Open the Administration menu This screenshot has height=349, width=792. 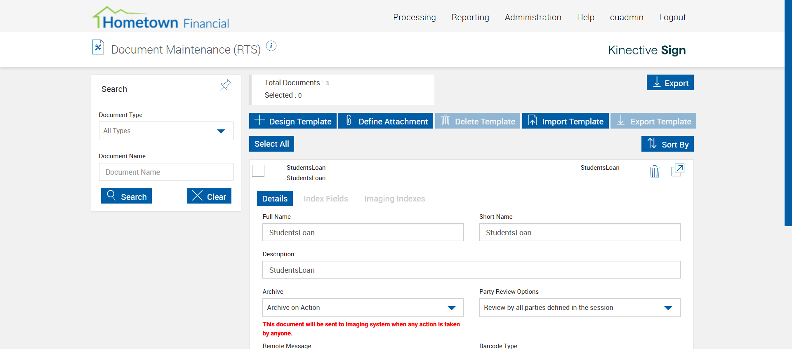click(533, 17)
